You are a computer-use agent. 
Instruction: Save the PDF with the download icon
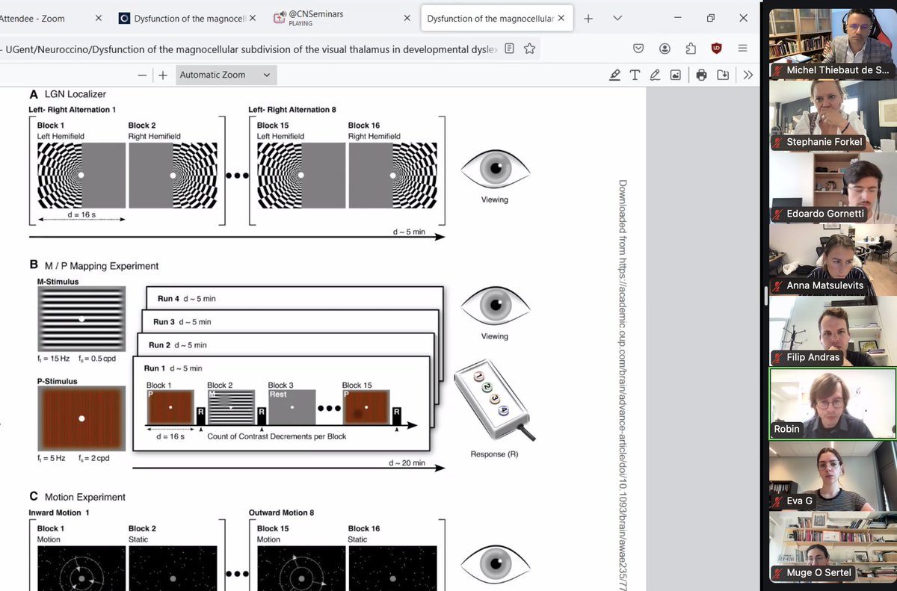722,75
